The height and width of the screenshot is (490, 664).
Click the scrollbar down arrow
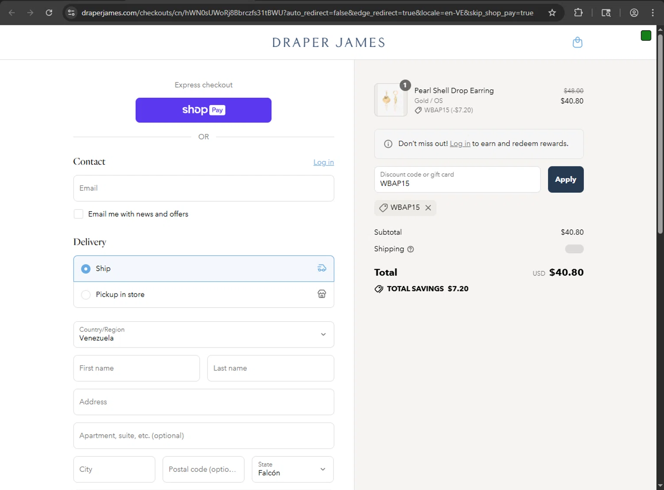click(x=660, y=486)
